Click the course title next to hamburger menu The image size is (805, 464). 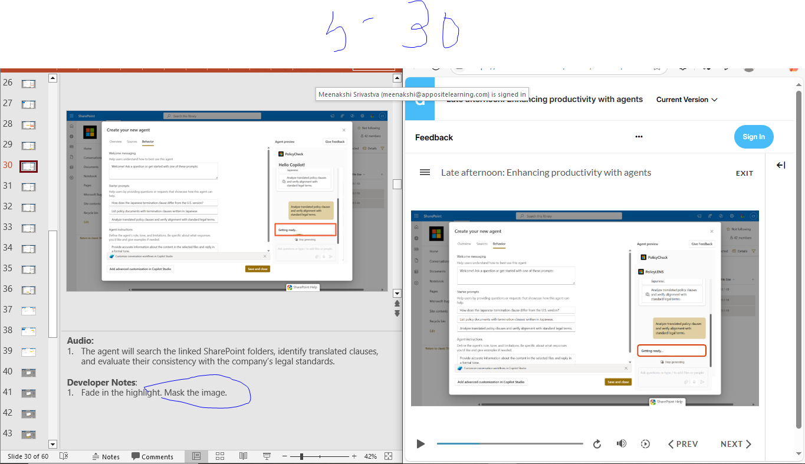pos(546,173)
